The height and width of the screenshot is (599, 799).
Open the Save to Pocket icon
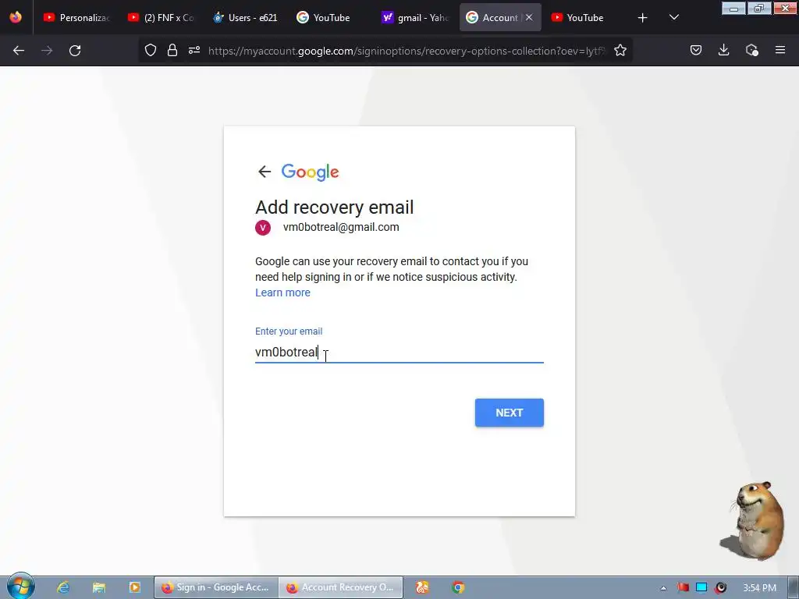696,51
